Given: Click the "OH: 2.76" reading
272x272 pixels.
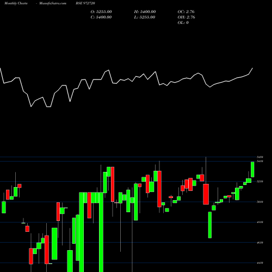Looking at the screenshot, I should pos(187,17).
